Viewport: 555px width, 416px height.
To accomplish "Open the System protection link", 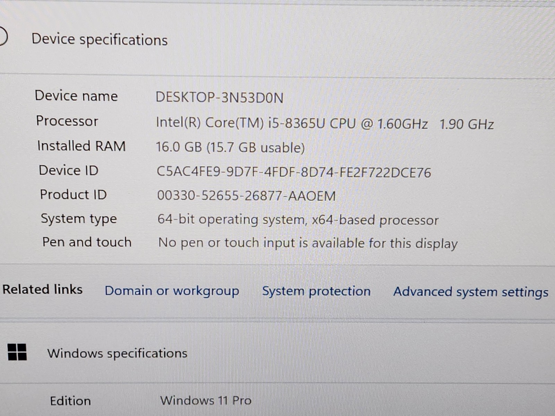I will click(x=316, y=291).
